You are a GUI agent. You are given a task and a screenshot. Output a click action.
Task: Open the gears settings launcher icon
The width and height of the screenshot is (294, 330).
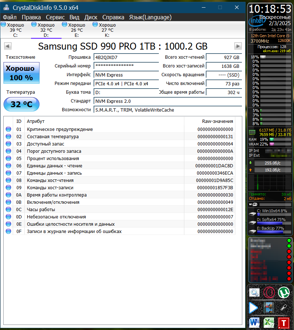(x=254, y=293)
